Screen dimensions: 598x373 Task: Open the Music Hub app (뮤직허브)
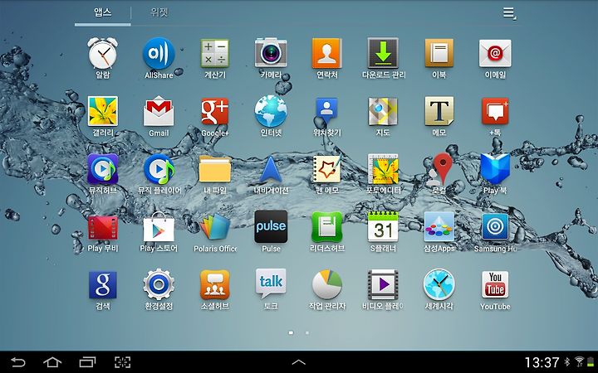coord(103,169)
